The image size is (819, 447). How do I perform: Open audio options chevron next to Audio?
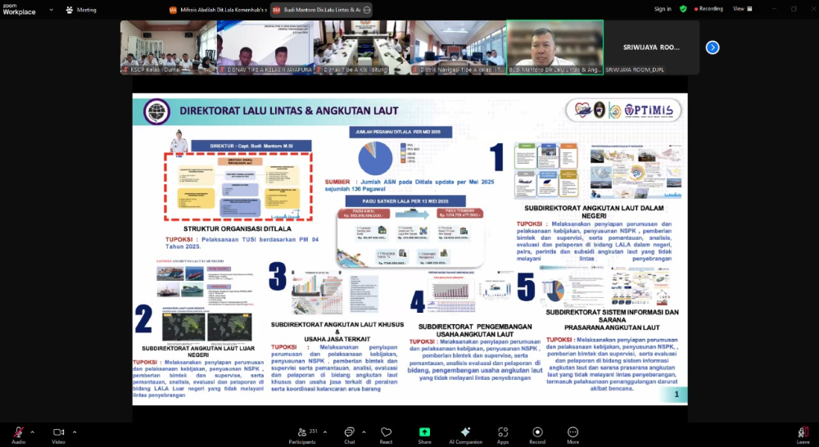(x=33, y=432)
